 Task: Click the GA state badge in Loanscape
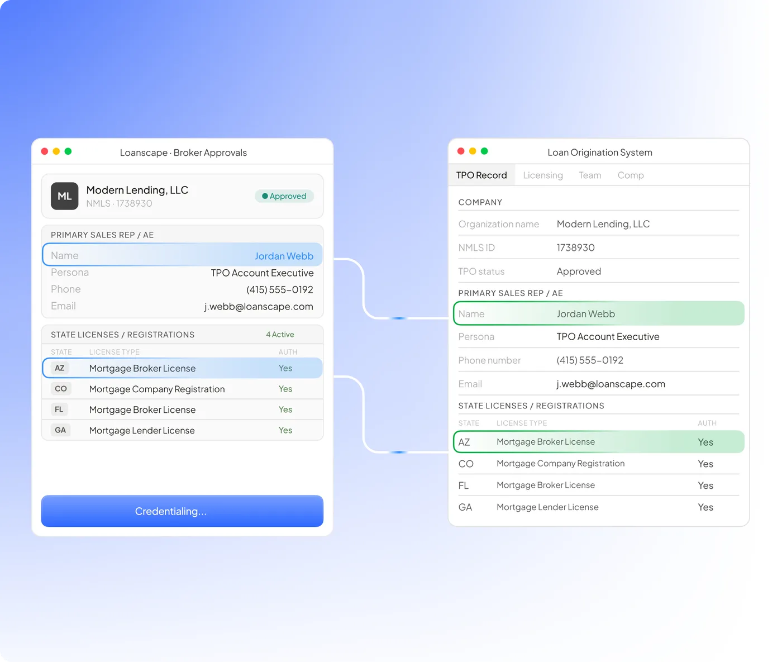pyautogui.click(x=60, y=430)
